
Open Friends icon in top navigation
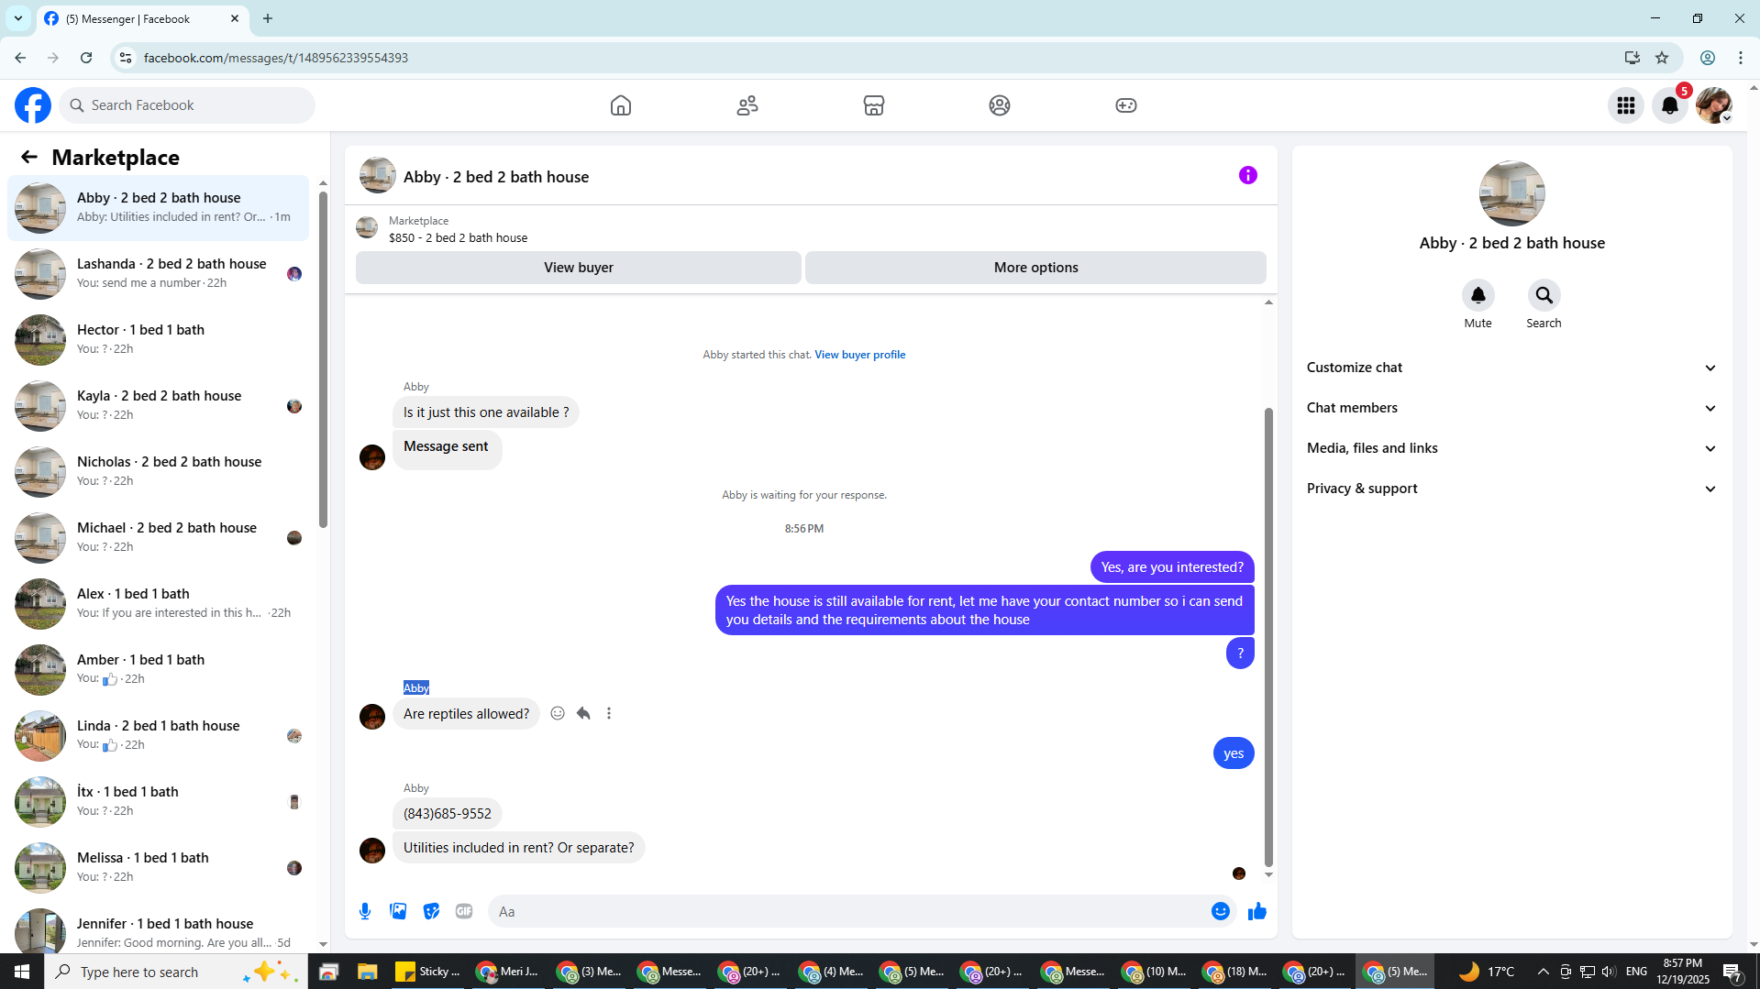(x=747, y=105)
